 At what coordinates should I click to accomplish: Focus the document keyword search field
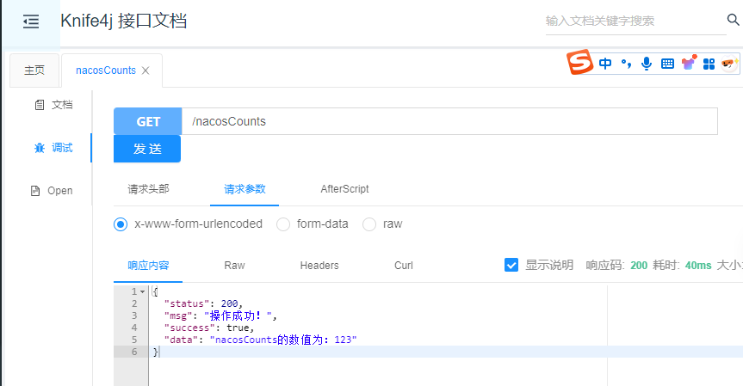[636, 21]
